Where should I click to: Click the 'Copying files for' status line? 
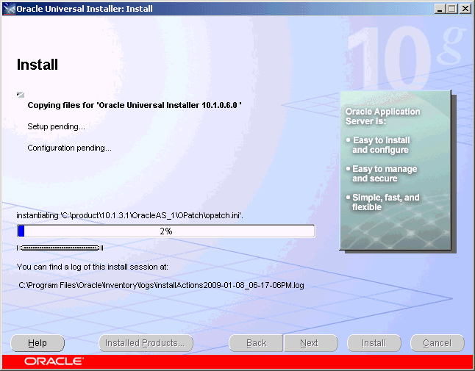tap(135, 105)
